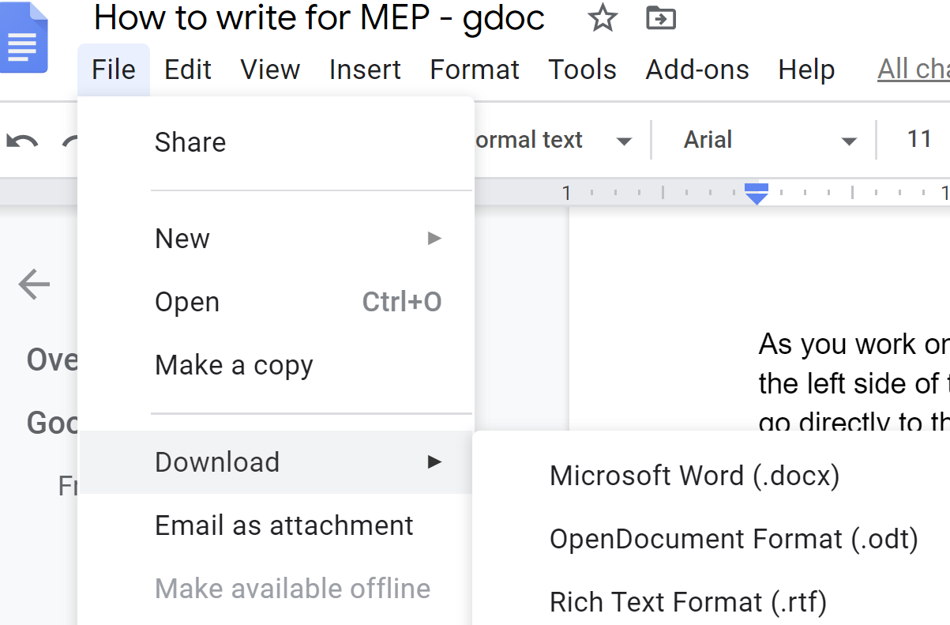This screenshot has width=950, height=625.
Task: Open the Add-ons menu
Action: coord(697,70)
